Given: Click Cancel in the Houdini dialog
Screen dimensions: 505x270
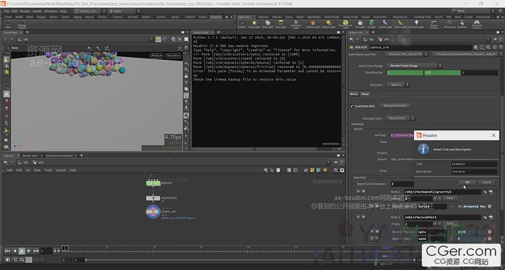Looking at the screenshot, I should click(486, 182).
